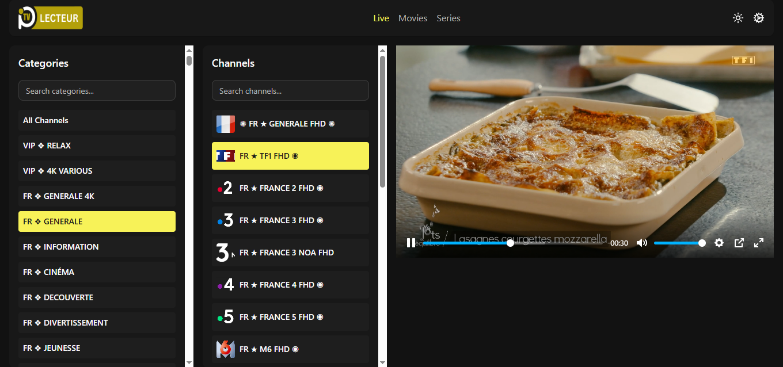Switch to the Movies tab
Screen dimensions: 783x367
pos(413,18)
